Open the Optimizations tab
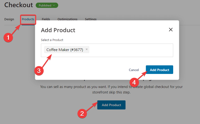Screen dimensions: 200x124 pos(67,19)
